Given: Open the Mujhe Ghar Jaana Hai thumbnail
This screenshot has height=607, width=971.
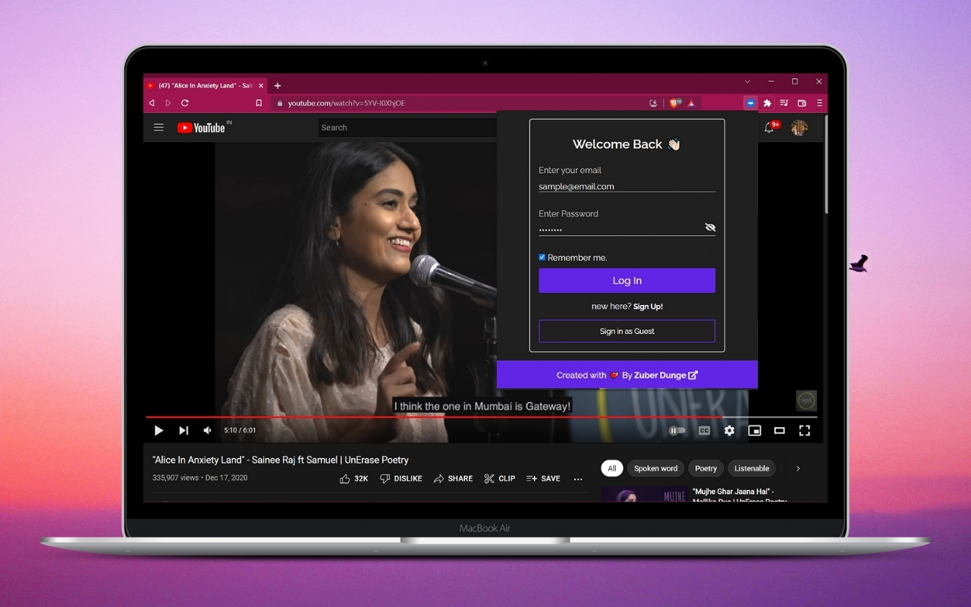Looking at the screenshot, I should 644,495.
